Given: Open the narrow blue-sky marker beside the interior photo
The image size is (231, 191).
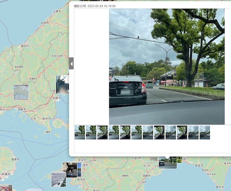Looking at the screenshot, I should coord(79,169).
